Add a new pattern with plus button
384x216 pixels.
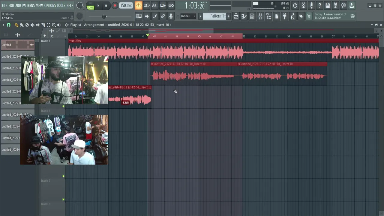point(228,16)
